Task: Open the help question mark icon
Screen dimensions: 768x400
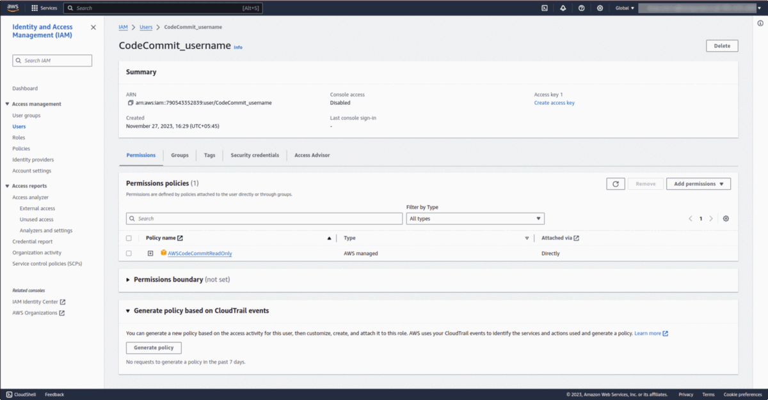Action: [x=581, y=8]
